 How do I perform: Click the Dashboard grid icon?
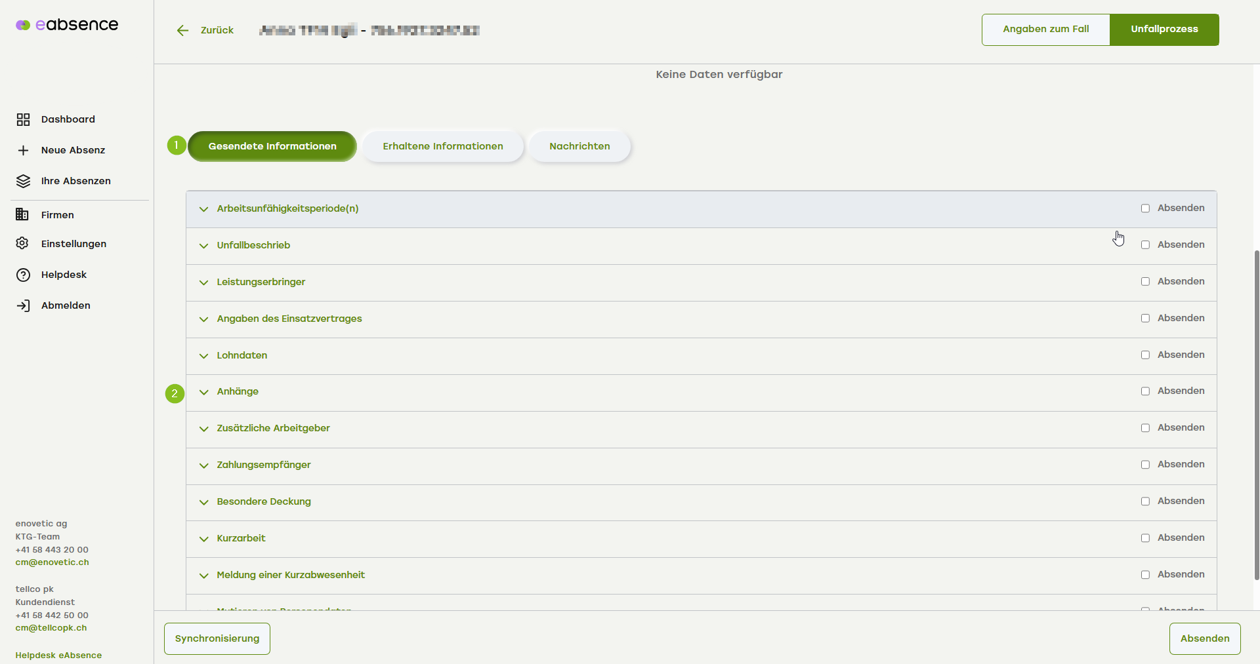23,119
